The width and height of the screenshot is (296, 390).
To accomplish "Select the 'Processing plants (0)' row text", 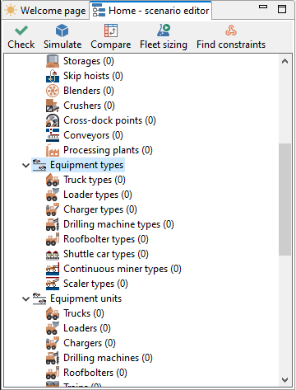I will 108,150.
